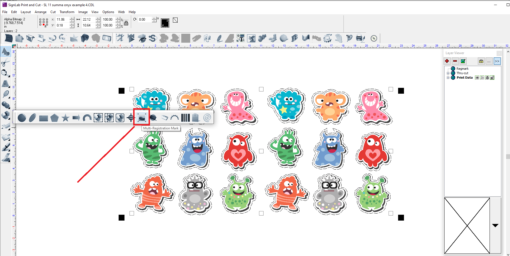Viewport: 510px width, 256px height.
Task: Choose the circle shape tool in flyout
Action: coord(22,118)
